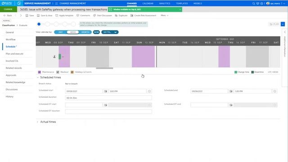
Task: Open the Comments panel
Action: pos(83,16)
